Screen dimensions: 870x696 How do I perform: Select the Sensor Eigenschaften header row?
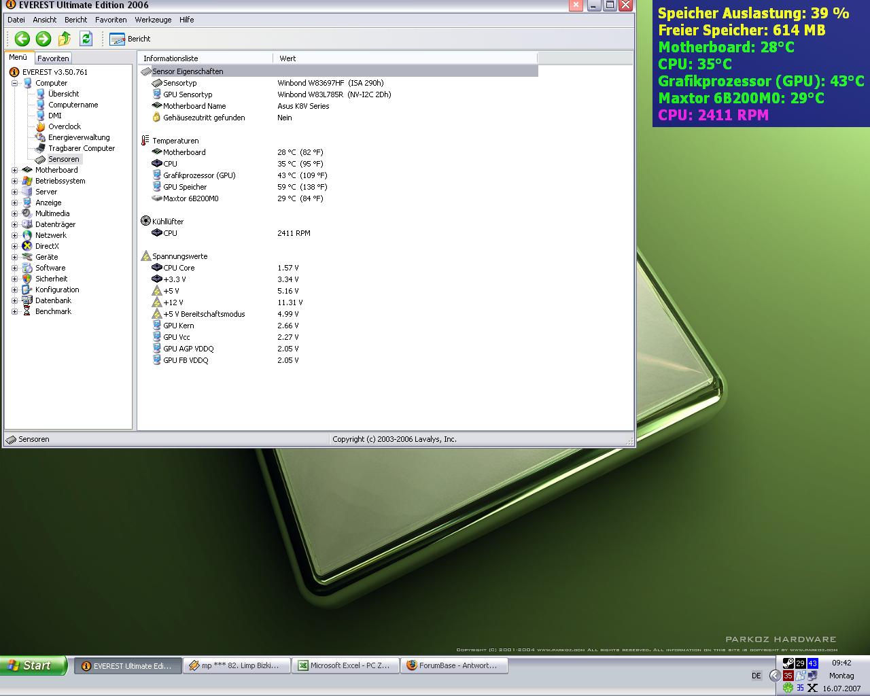coord(338,71)
